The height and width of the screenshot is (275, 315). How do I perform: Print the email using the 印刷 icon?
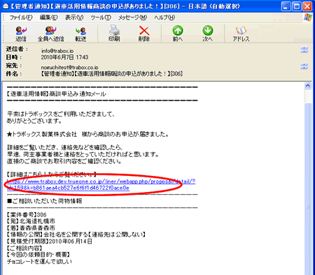[114, 34]
